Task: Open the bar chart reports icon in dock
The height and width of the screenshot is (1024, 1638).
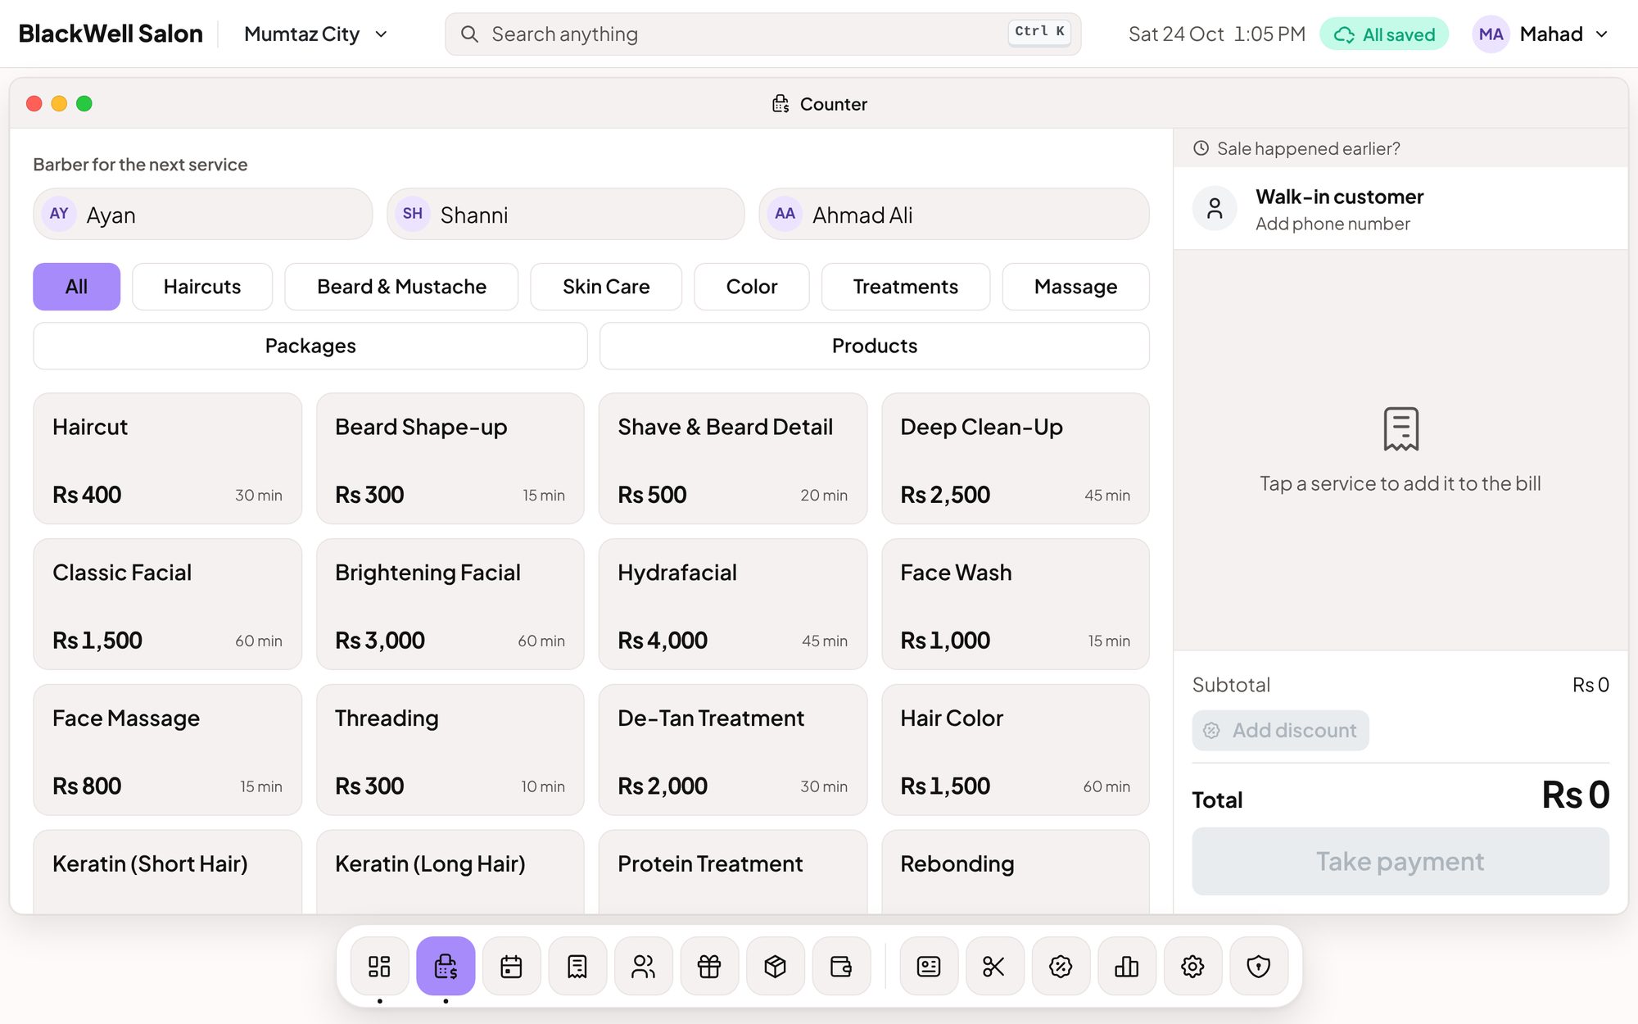Action: pyautogui.click(x=1127, y=966)
